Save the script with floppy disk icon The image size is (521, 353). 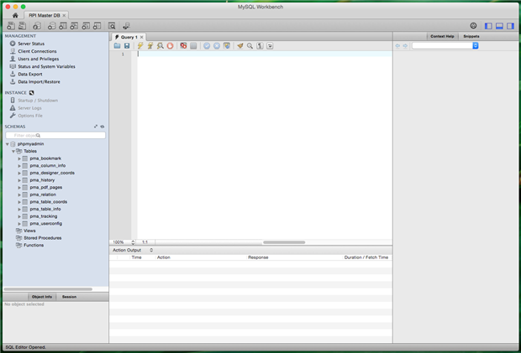tap(127, 46)
